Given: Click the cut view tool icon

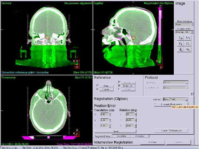Looking at the screenshot, I should (188, 38).
